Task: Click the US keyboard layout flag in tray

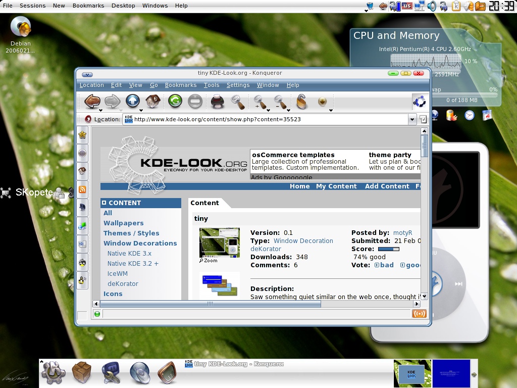Action: click(x=407, y=6)
